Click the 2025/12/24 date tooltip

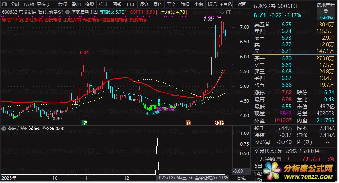pos(192,178)
